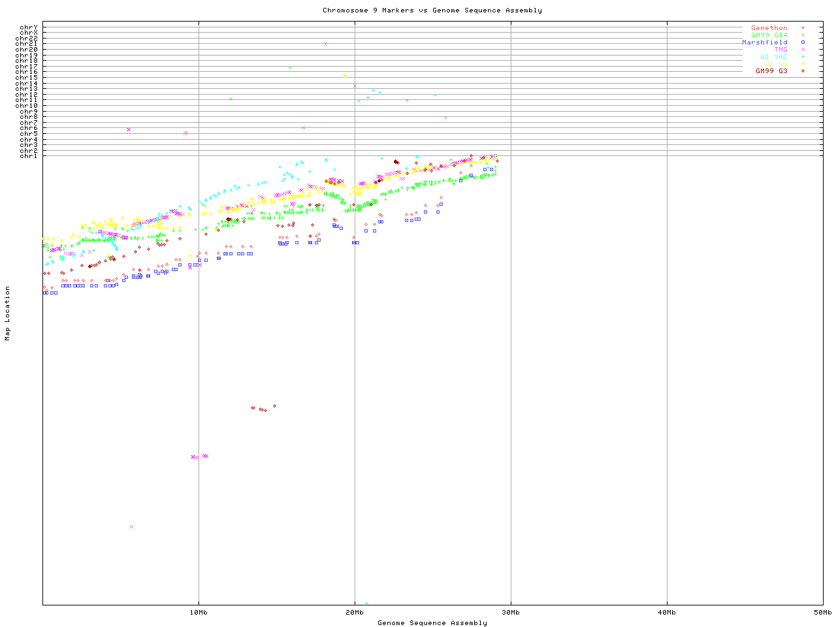Select the Marshfield legend label
Image resolution: width=836 pixels, height=627 pixels.
(x=764, y=42)
